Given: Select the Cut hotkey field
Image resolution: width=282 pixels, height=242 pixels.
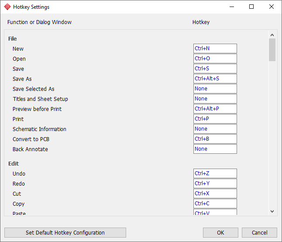Looking at the screenshot, I should (215, 194).
